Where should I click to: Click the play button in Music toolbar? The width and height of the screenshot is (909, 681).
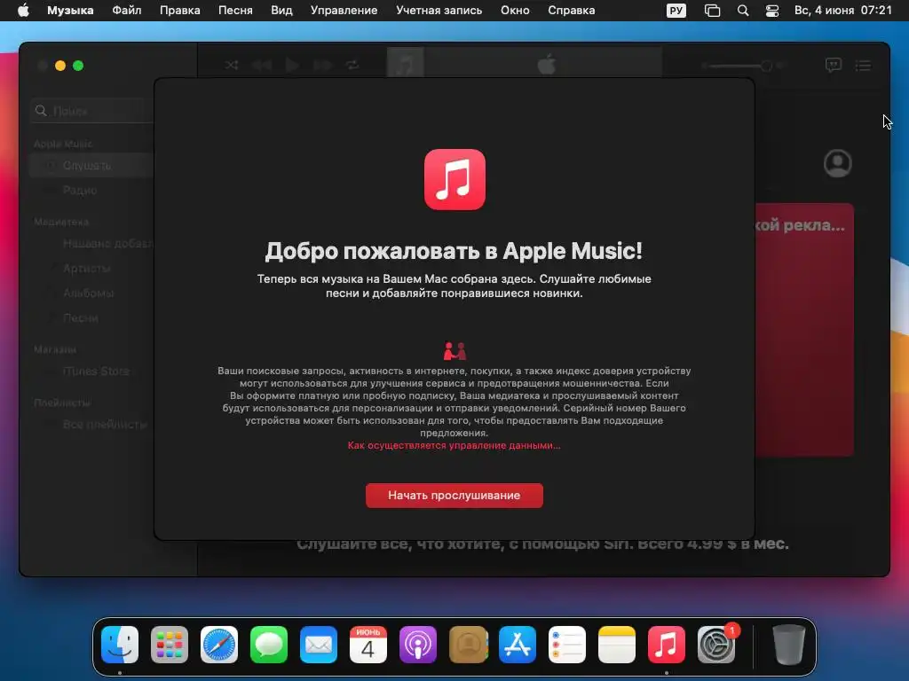pyautogui.click(x=292, y=65)
